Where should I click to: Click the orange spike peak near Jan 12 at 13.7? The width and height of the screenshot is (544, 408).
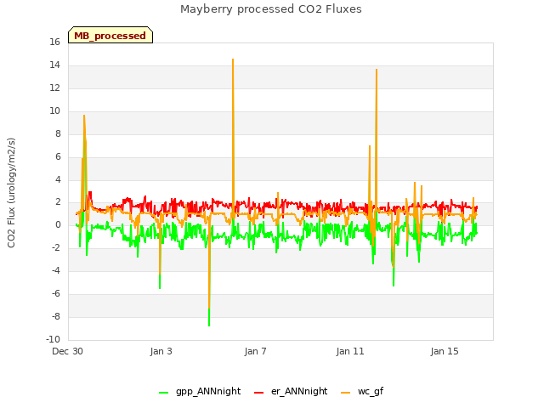[x=377, y=70]
